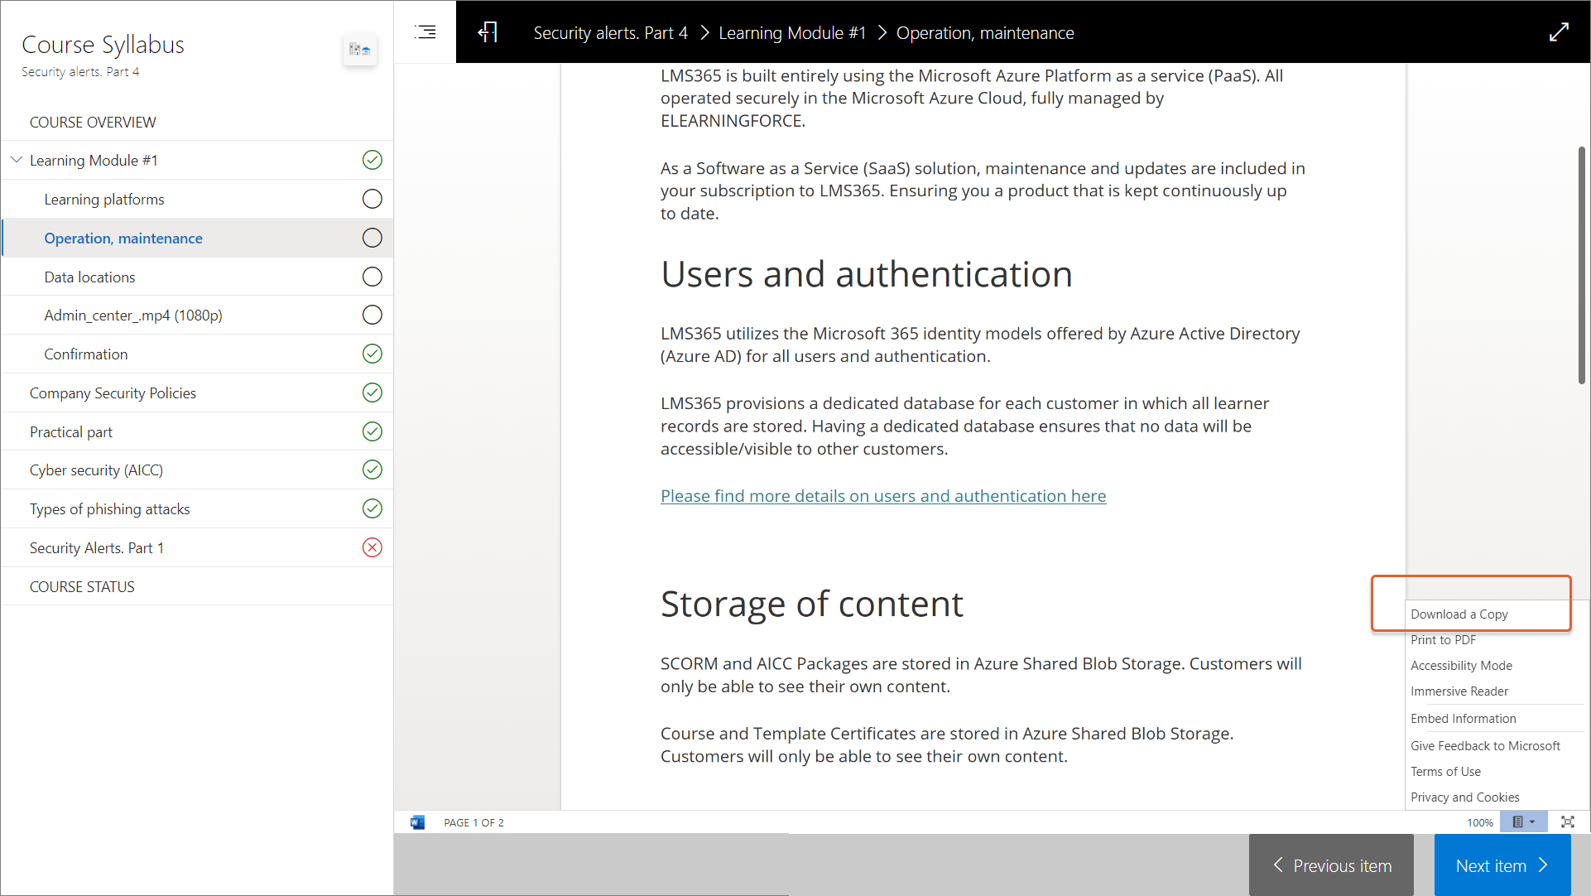Select Accessibility Mode menu entry

point(1461,665)
